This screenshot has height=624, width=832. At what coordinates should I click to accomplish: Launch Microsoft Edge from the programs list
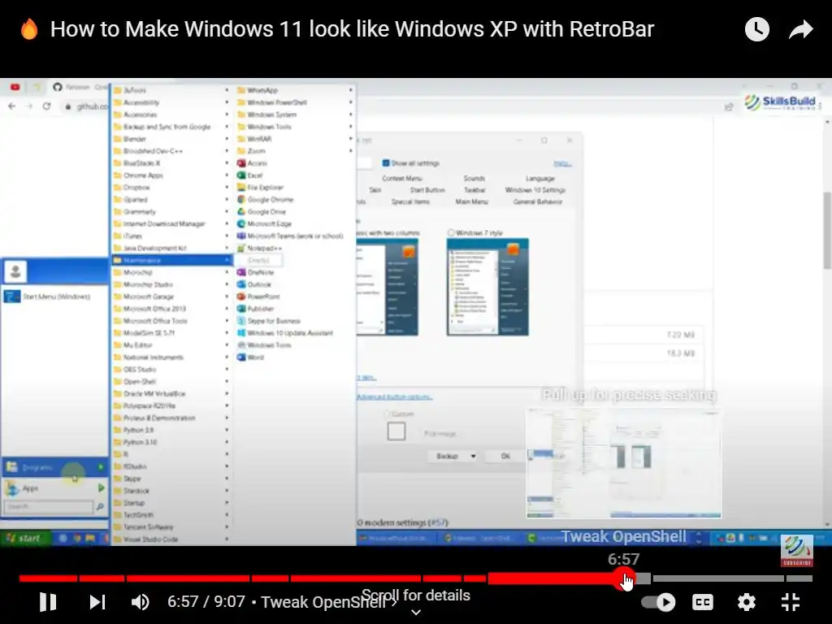point(294,224)
